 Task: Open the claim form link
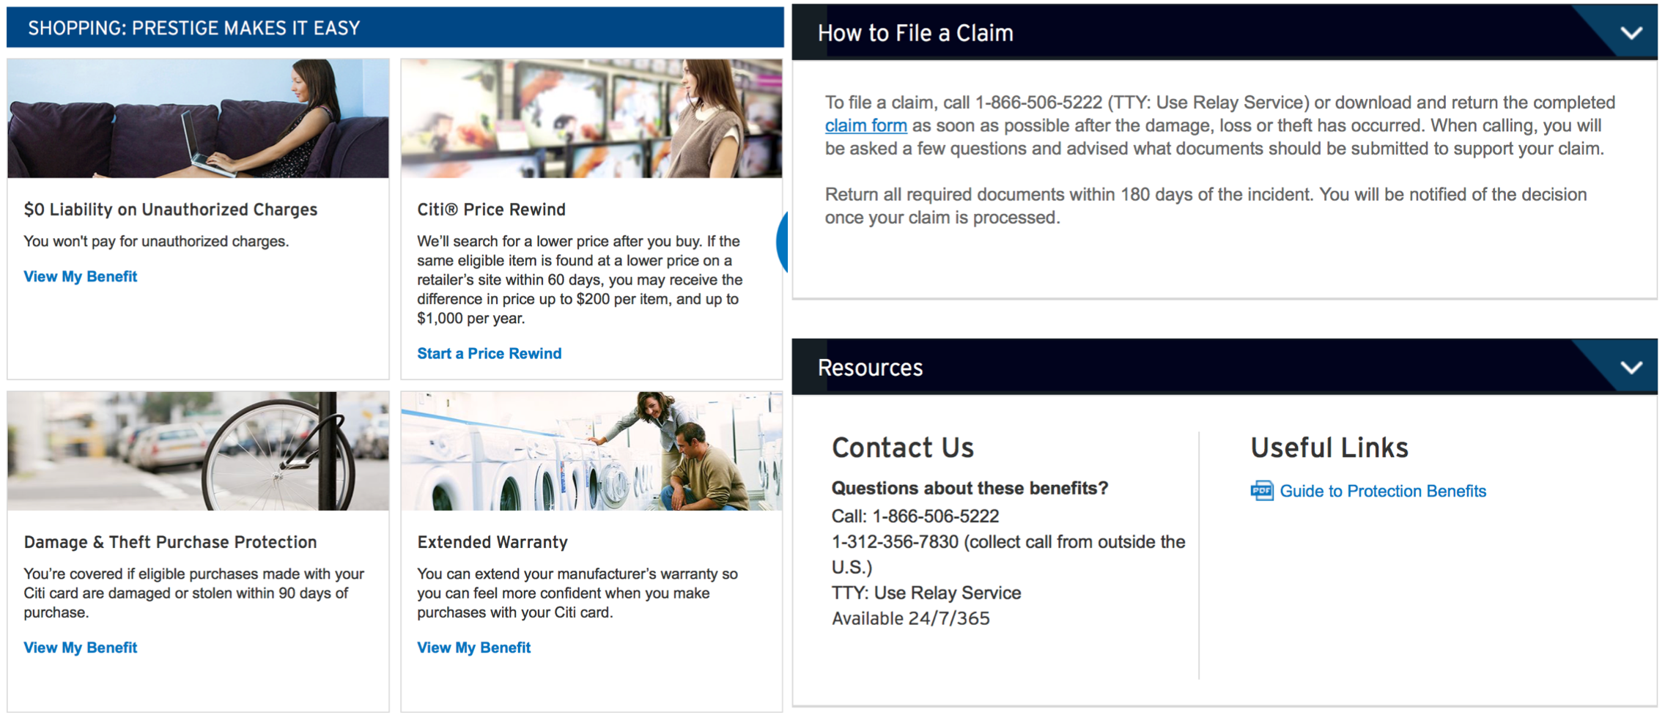click(865, 125)
